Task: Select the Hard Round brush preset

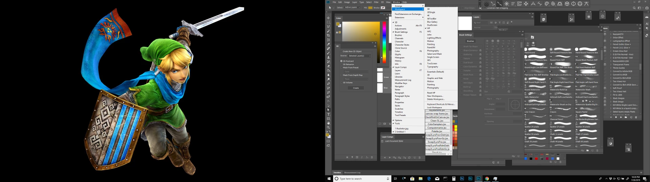Action: (x=536, y=51)
